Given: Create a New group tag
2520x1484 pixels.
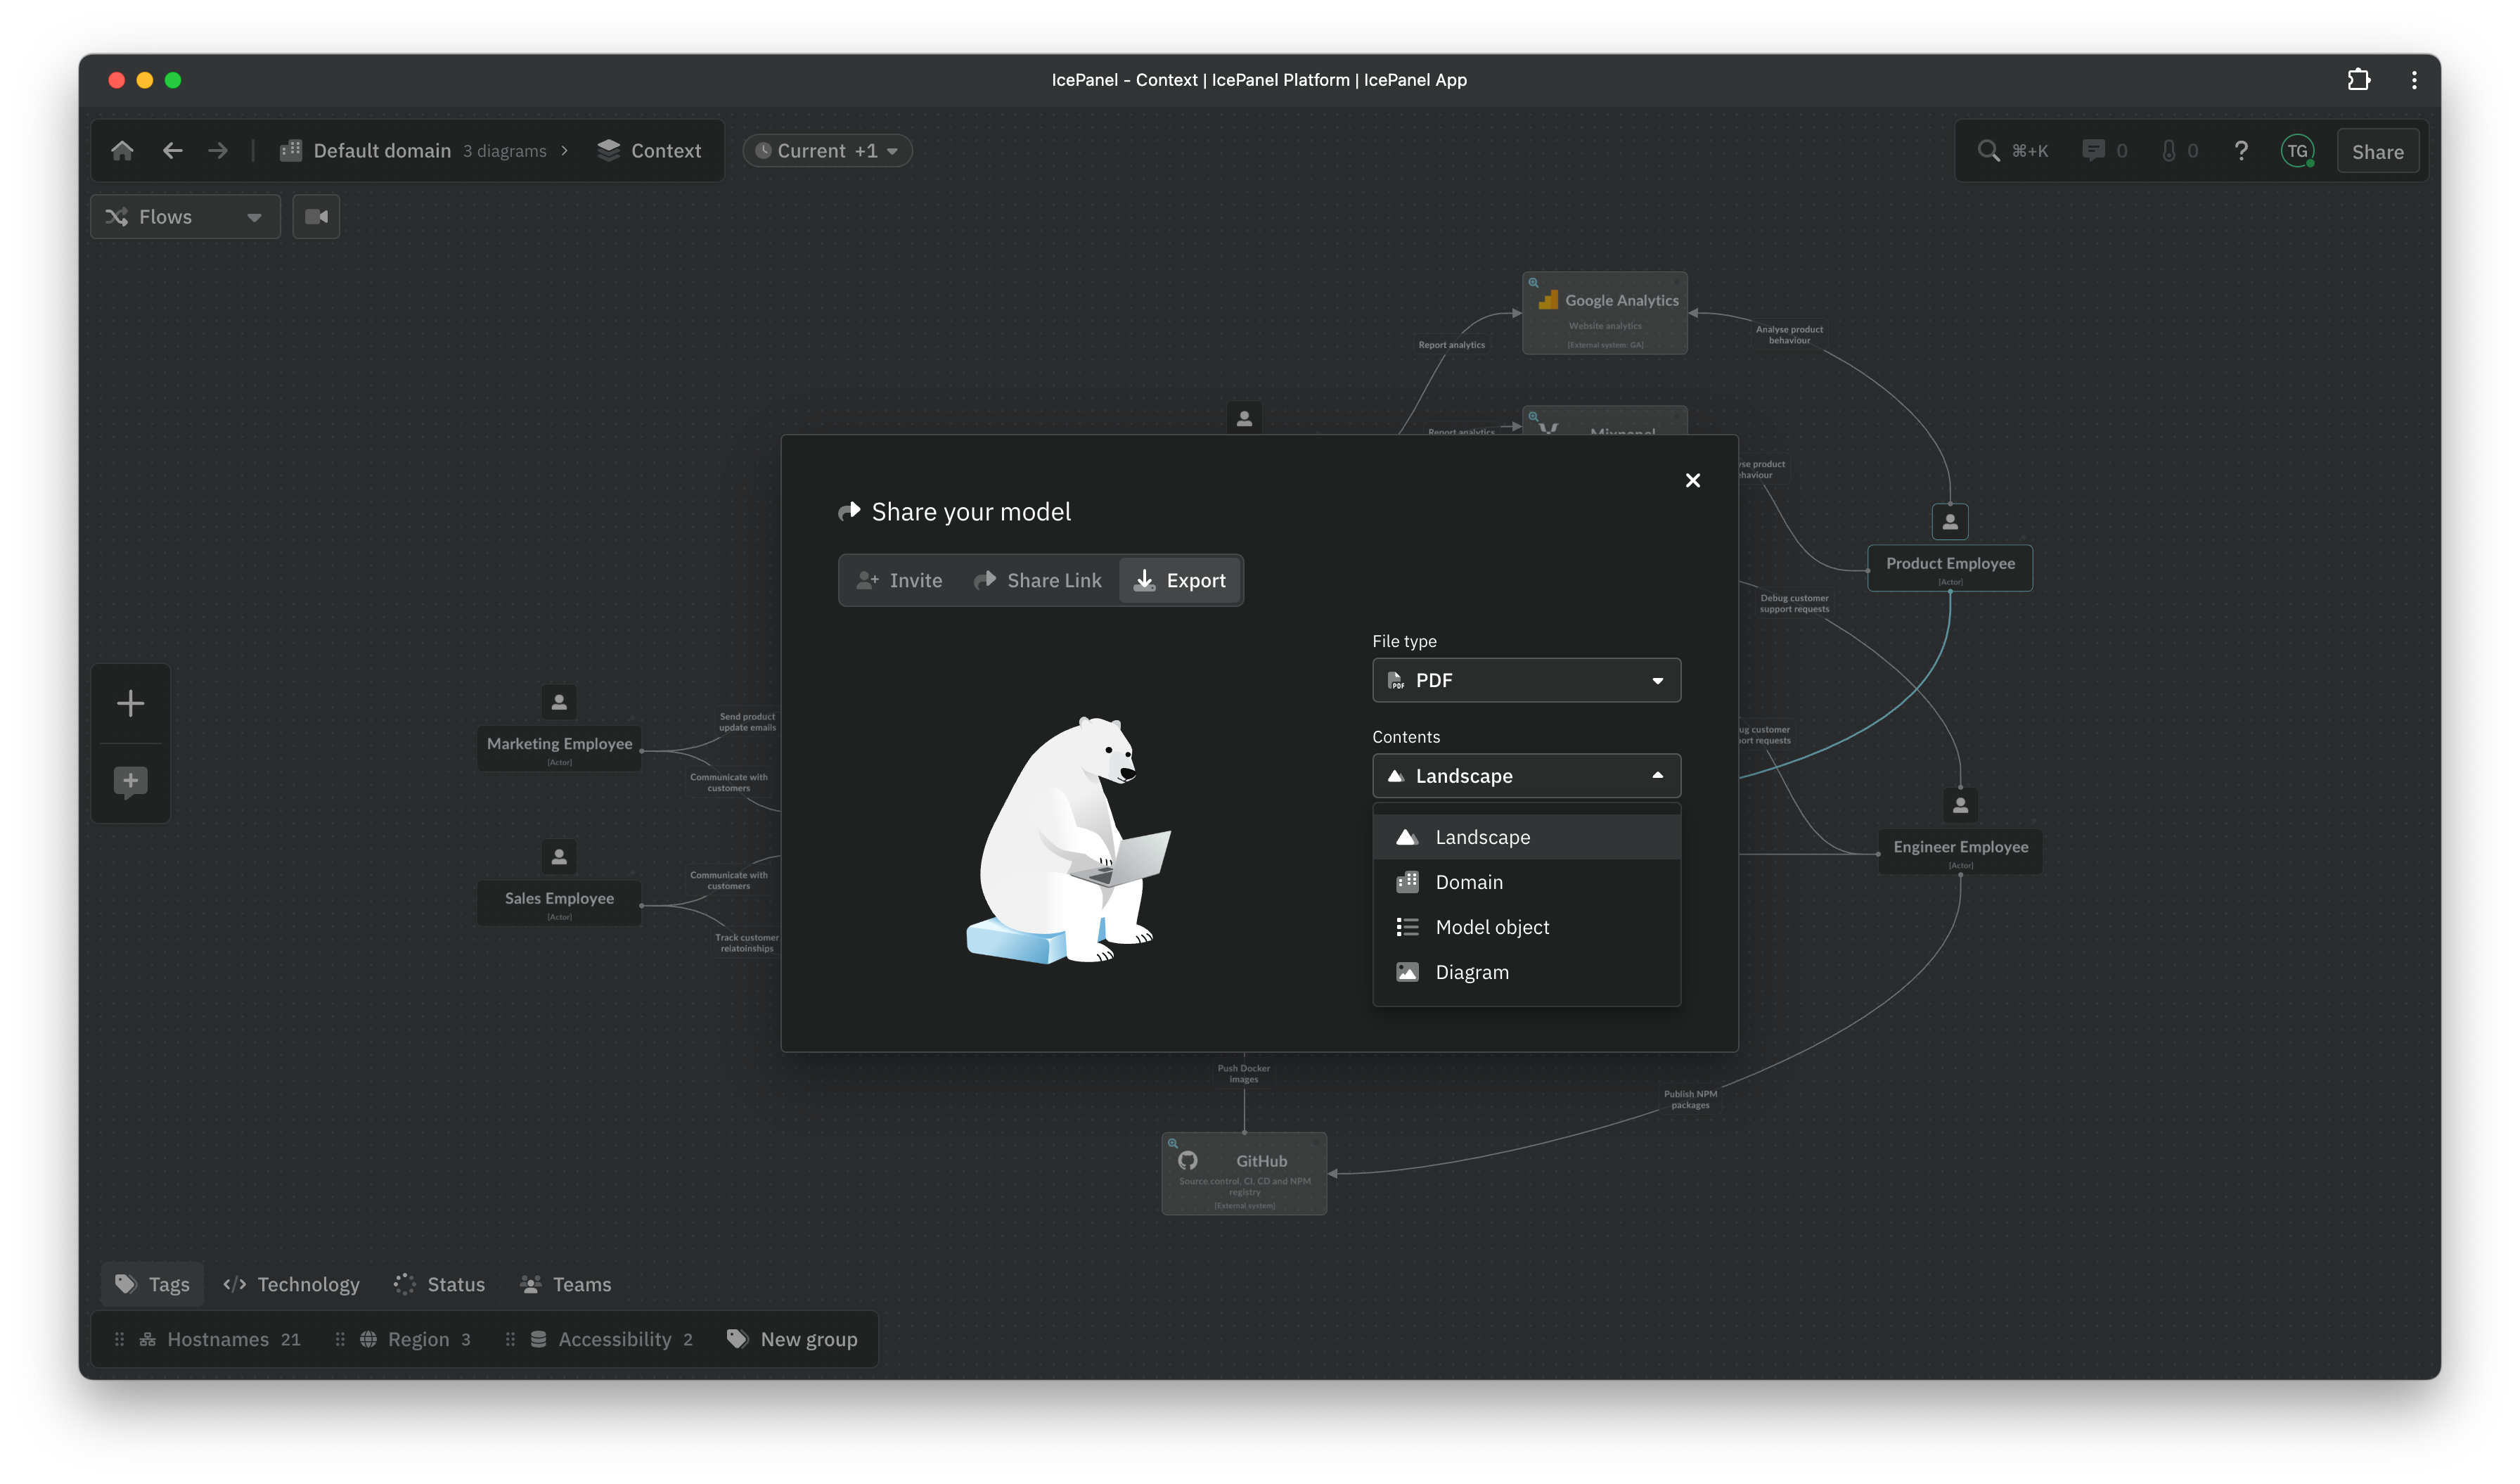Looking at the screenshot, I should (x=792, y=1340).
